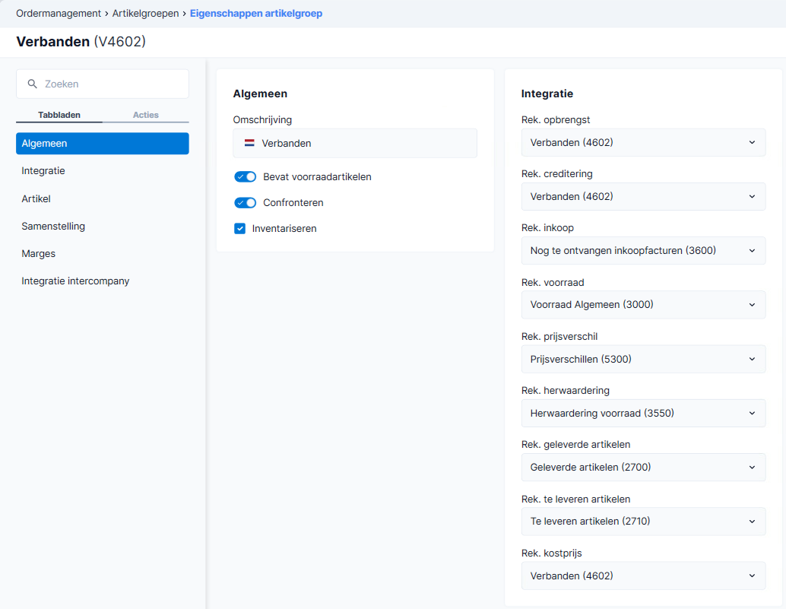The height and width of the screenshot is (609, 786).
Task: Click chevron of Te leveren artikelen (2710)
Action: [x=752, y=522]
